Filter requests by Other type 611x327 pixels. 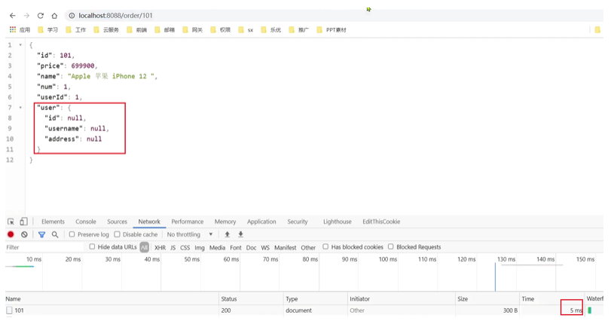(x=308, y=247)
